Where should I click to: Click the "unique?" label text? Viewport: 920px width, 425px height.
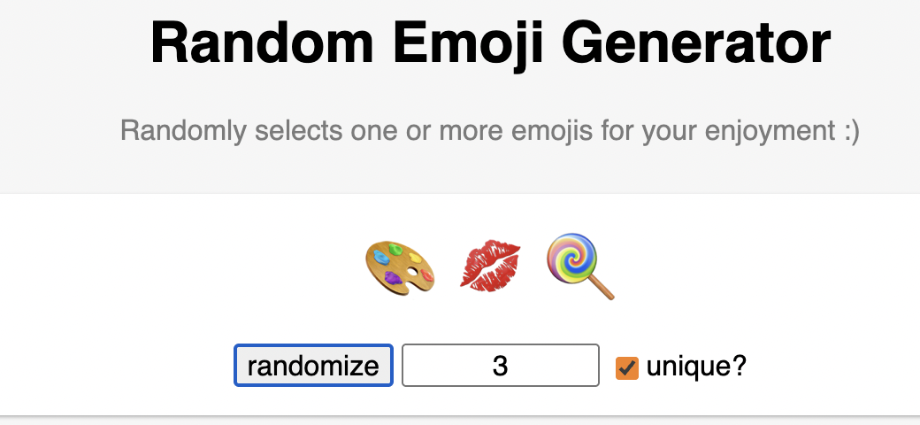(696, 366)
